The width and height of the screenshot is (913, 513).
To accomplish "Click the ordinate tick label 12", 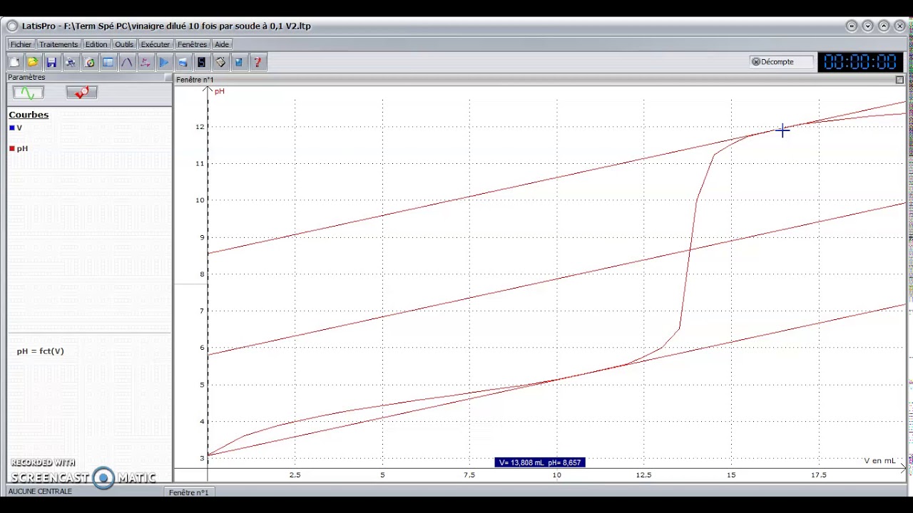I will tap(200, 127).
